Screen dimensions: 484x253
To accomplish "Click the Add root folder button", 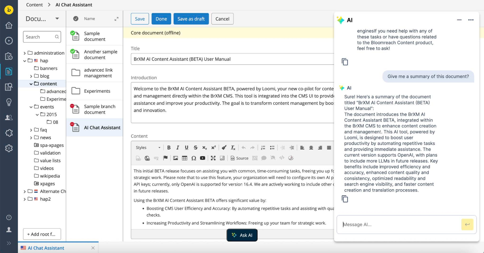I will click(42, 234).
